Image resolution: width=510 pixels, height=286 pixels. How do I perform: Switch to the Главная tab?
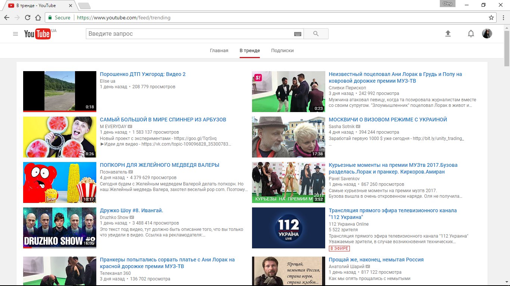pos(219,51)
